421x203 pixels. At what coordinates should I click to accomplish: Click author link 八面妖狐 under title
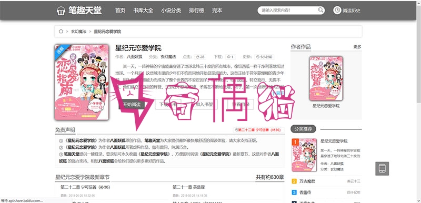click(x=134, y=57)
